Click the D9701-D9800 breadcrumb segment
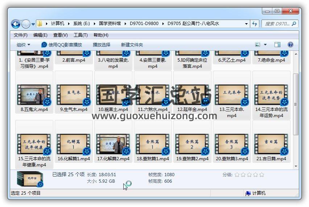 click(144, 24)
